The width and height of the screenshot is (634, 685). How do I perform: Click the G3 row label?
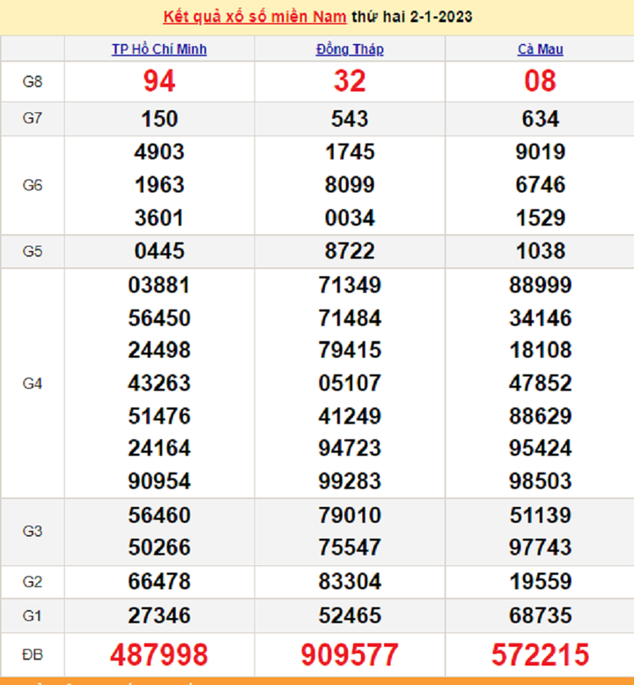point(33,531)
